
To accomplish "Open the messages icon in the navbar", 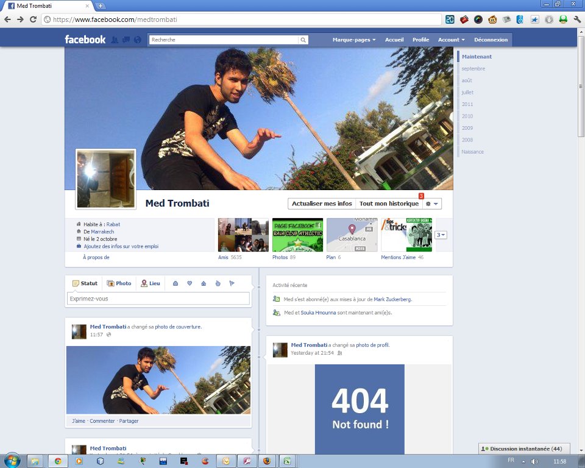I will (x=126, y=40).
